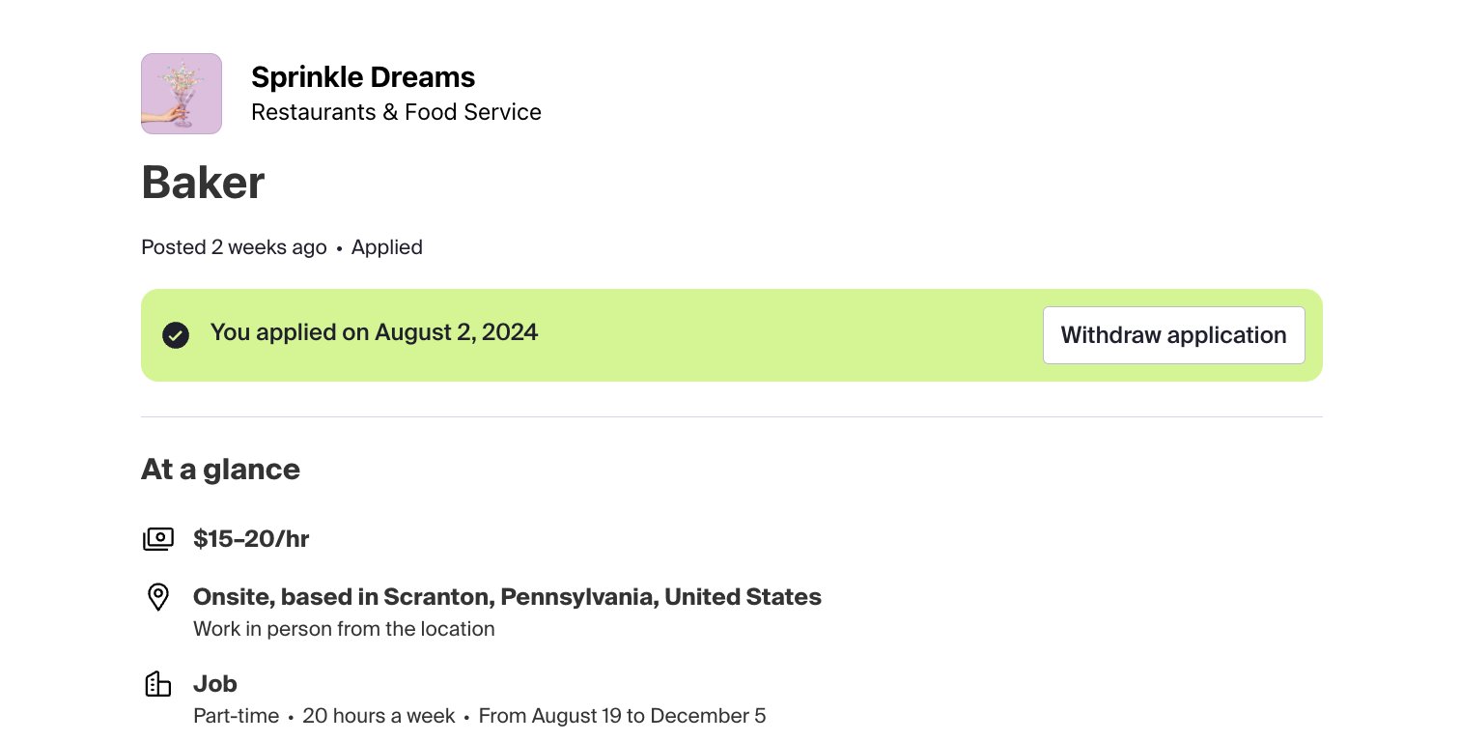This screenshot has width=1460, height=742.
Task: Click the checkmark icon in green banner
Action: (x=176, y=335)
